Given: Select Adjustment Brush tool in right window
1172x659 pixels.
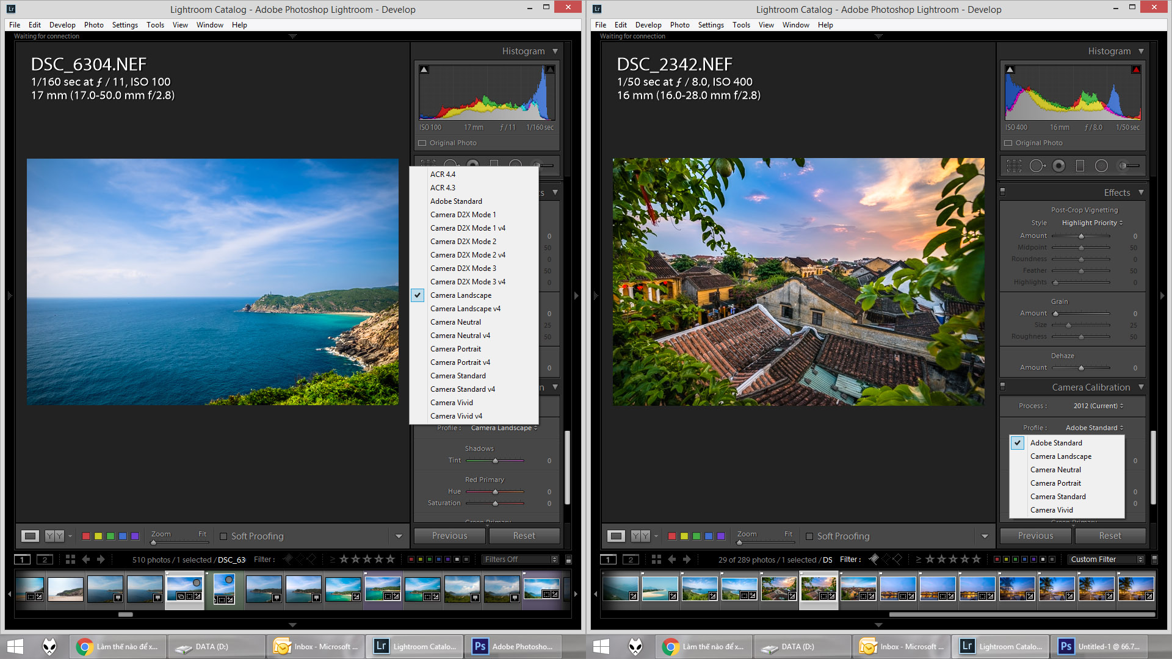Looking at the screenshot, I should (1129, 165).
